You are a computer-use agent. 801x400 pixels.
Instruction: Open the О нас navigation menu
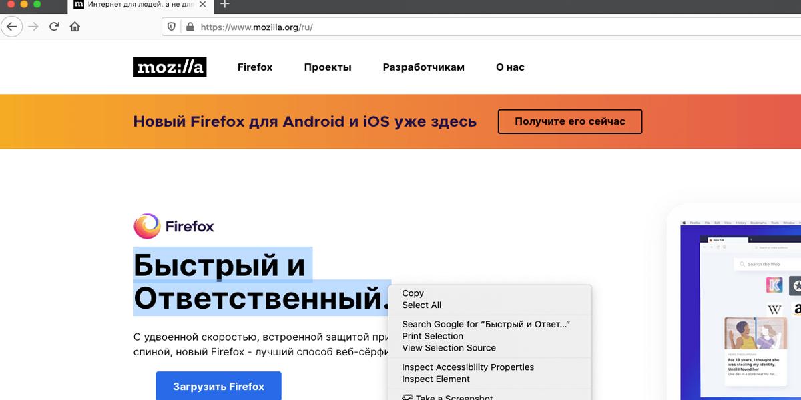click(x=510, y=67)
